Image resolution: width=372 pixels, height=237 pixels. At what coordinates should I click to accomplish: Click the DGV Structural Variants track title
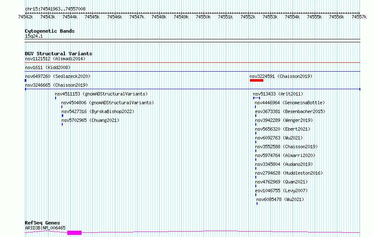pos(59,54)
